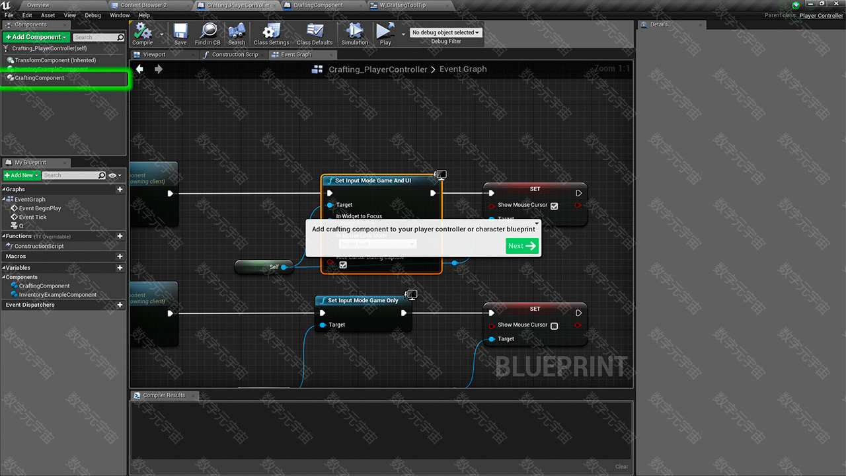Image resolution: width=846 pixels, height=476 pixels.
Task: Open the Play options dropdown arrow
Action: tap(403, 33)
